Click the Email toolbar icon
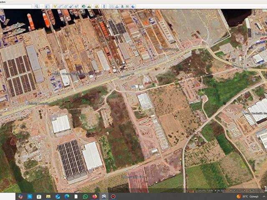267x200 pixels. pyautogui.click(x=111, y=7)
